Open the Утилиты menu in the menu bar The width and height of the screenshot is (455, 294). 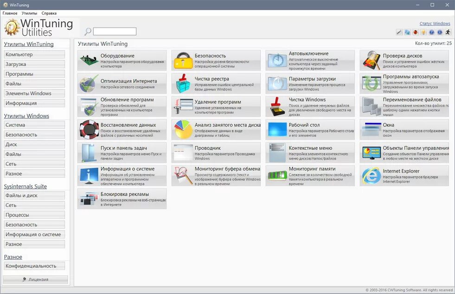pyautogui.click(x=29, y=13)
